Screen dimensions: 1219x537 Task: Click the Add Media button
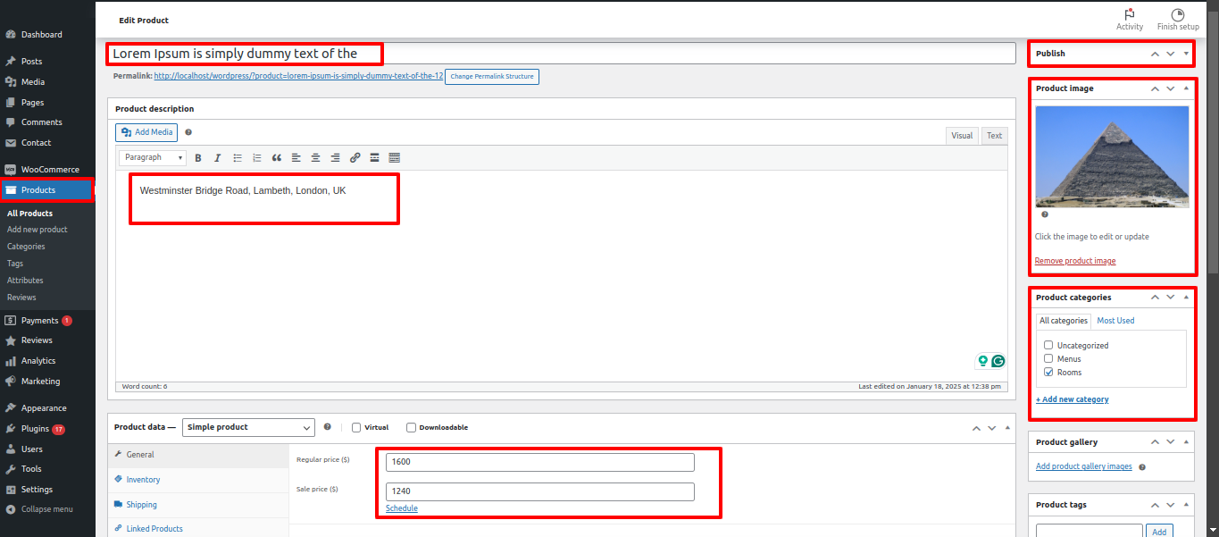click(146, 132)
